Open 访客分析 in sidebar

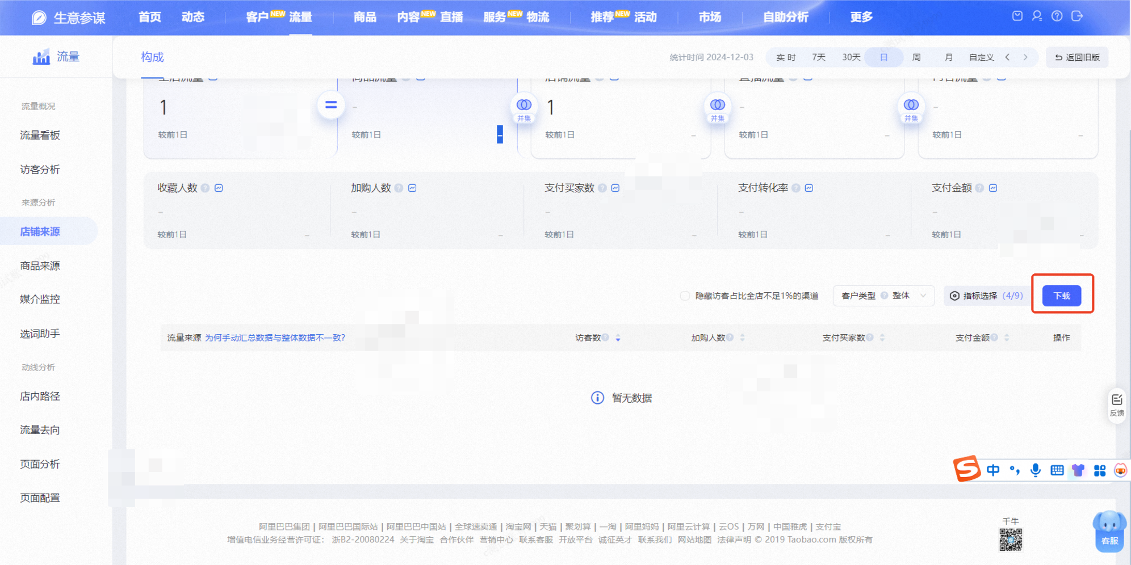40,170
